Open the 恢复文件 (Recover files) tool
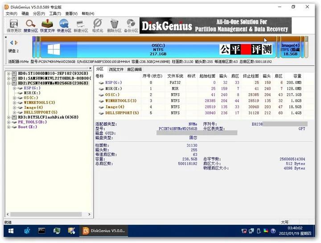The width and height of the screenshot is (321, 243). (x=47, y=25)
